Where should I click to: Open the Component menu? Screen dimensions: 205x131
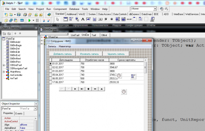pos(60,9)
